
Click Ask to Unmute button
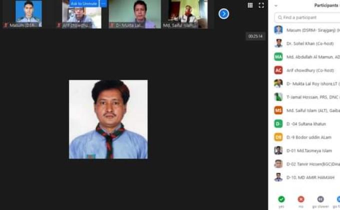[84, 3]
